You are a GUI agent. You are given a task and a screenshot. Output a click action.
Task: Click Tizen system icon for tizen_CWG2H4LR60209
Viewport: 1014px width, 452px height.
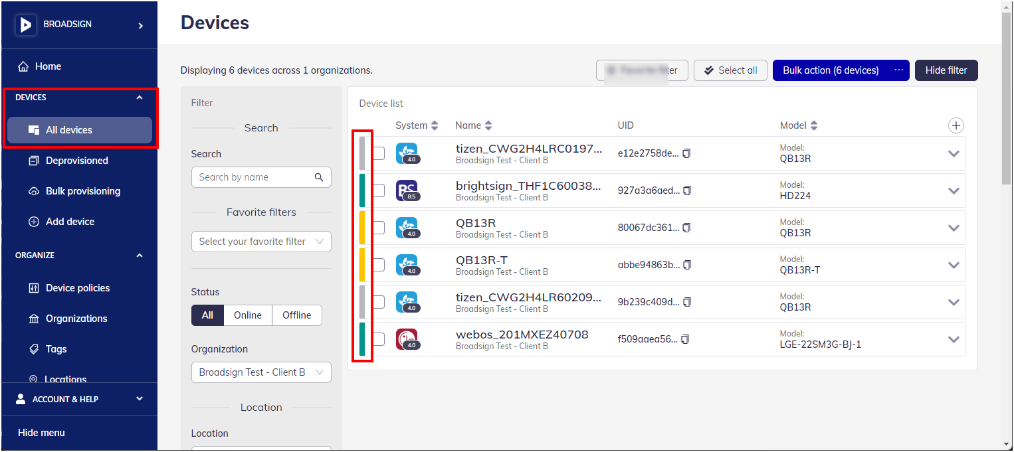(x=407, y=302)
